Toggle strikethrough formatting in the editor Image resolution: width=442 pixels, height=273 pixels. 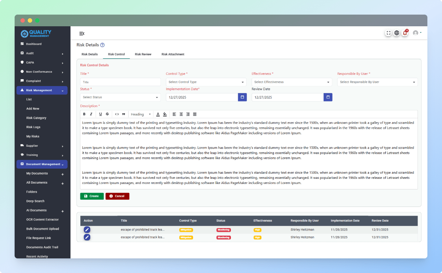click(x=107, y=114)
